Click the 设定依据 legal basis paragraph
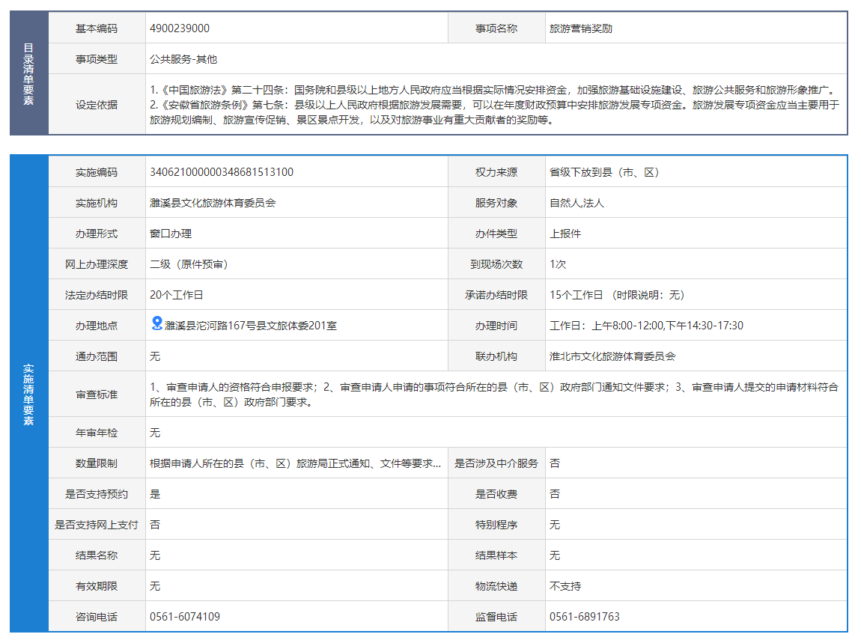The height and width of the screenshot is (643, 861). pyautogui.click(x=495, y=104)
